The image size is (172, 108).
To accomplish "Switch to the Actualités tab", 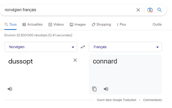I will pyautogui.click(x=33, y=24).
